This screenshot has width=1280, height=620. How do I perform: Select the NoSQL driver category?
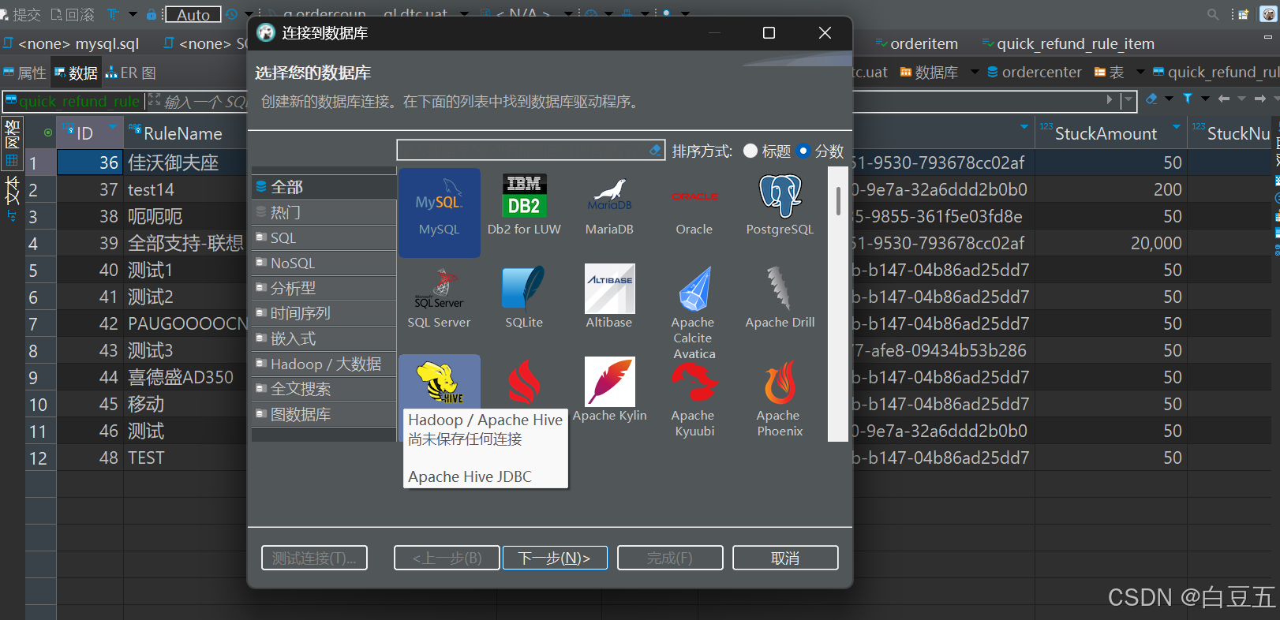coord(324,263)
